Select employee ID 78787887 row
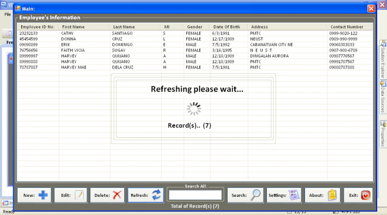The image size is (387, 215). tap(195, 68)
